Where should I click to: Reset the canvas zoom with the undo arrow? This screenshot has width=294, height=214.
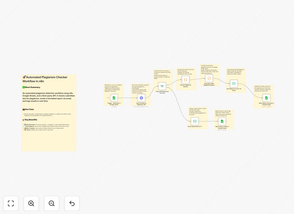coord(72,203)
